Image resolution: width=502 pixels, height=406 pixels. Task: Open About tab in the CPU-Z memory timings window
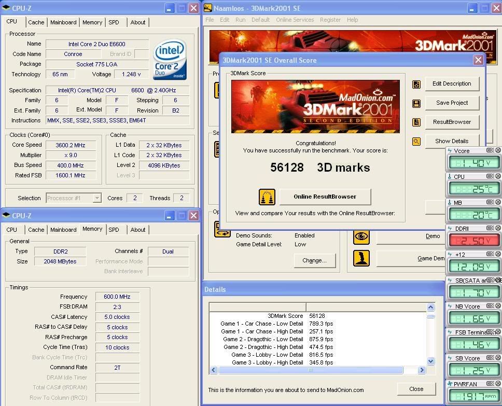tap(137, 230)
